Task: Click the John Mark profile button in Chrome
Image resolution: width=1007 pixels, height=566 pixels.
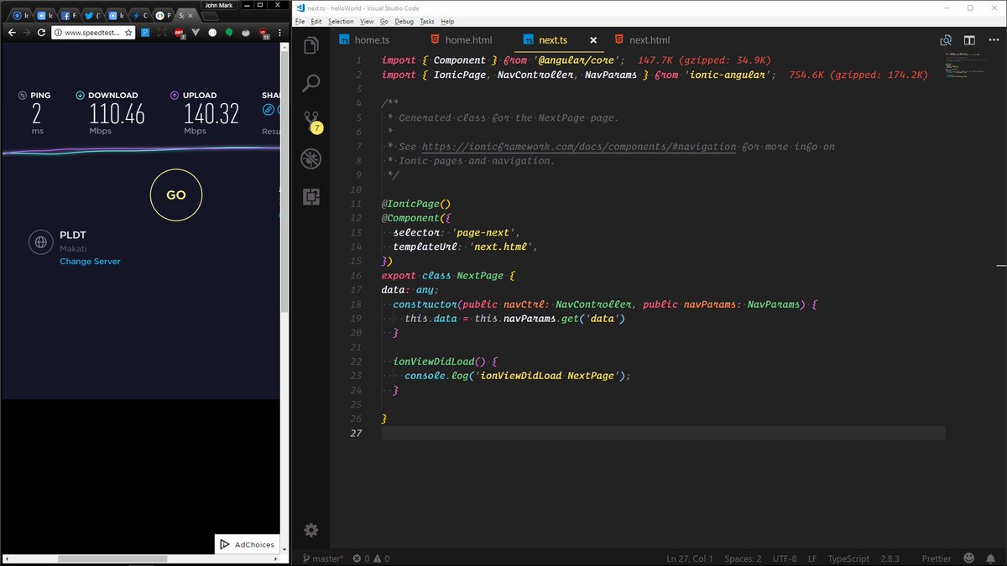Action: 219,5
